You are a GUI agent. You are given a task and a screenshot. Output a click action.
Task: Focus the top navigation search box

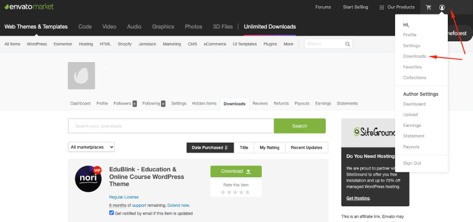pyautogui.click(x=328, y=44)
